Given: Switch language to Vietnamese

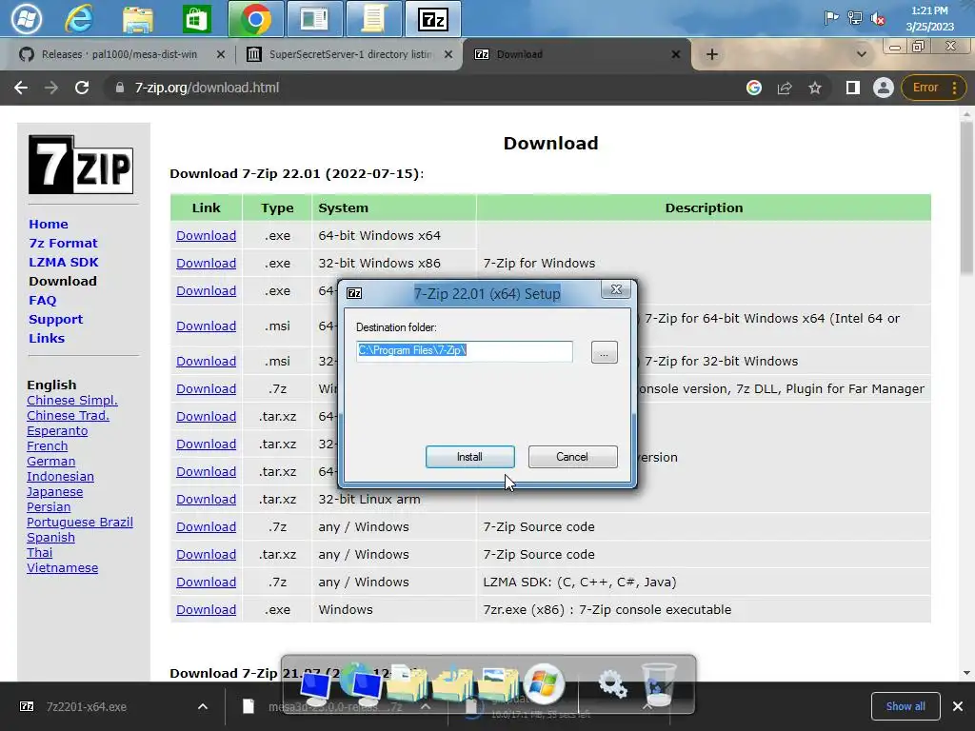Looking at the screenshot, I should point(62,568).
